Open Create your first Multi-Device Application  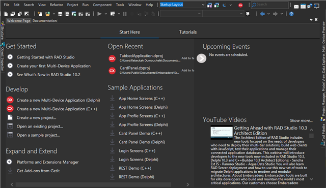[53, 66]
